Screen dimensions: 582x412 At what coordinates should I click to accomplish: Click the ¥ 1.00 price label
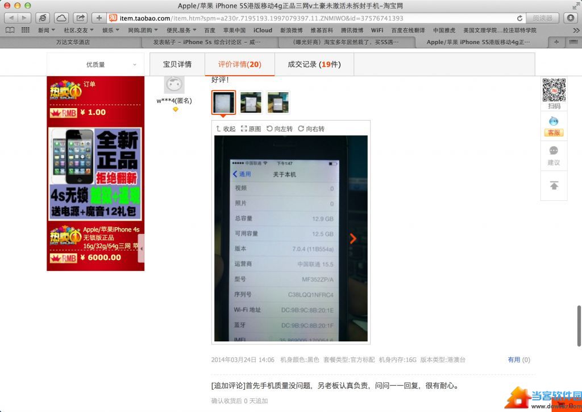point(93,112)
